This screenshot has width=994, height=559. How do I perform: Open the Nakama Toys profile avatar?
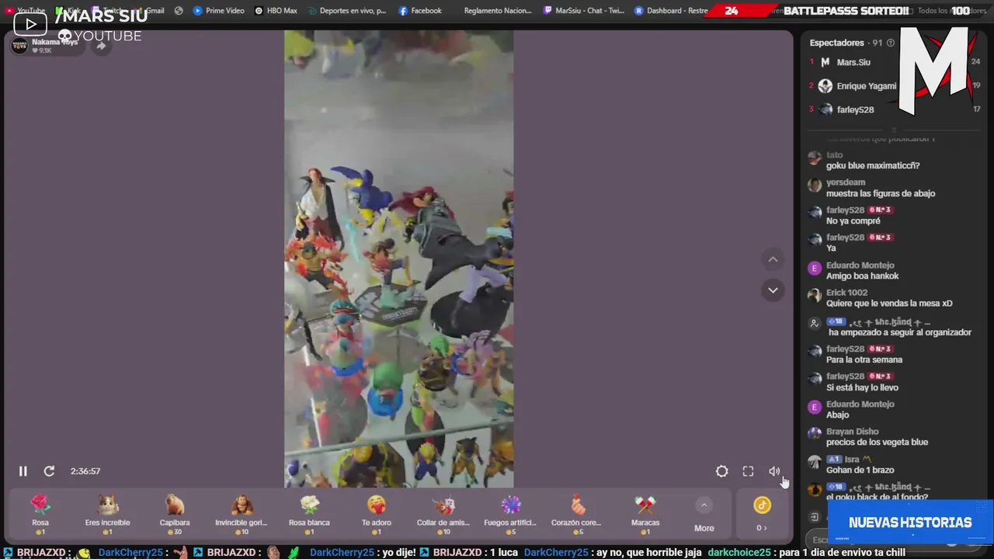tap(19, 45)
